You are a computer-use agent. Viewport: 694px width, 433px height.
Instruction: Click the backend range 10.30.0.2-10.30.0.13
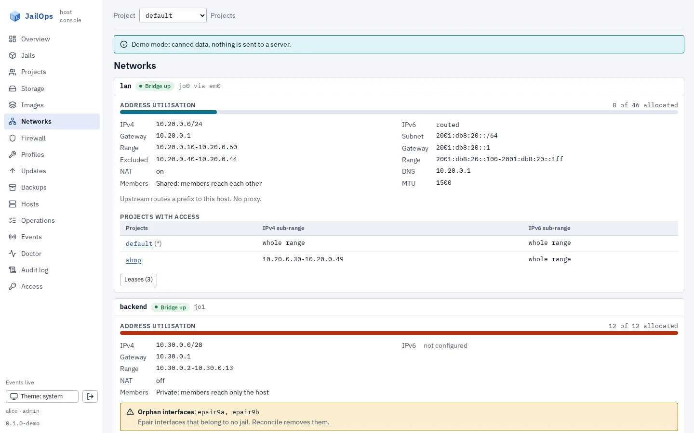[195, 368]
